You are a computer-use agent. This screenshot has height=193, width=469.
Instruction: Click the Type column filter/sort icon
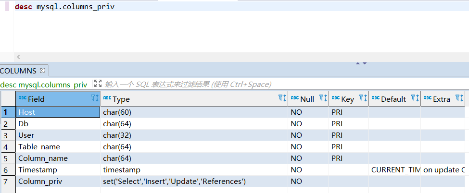[x=282, y=98]
